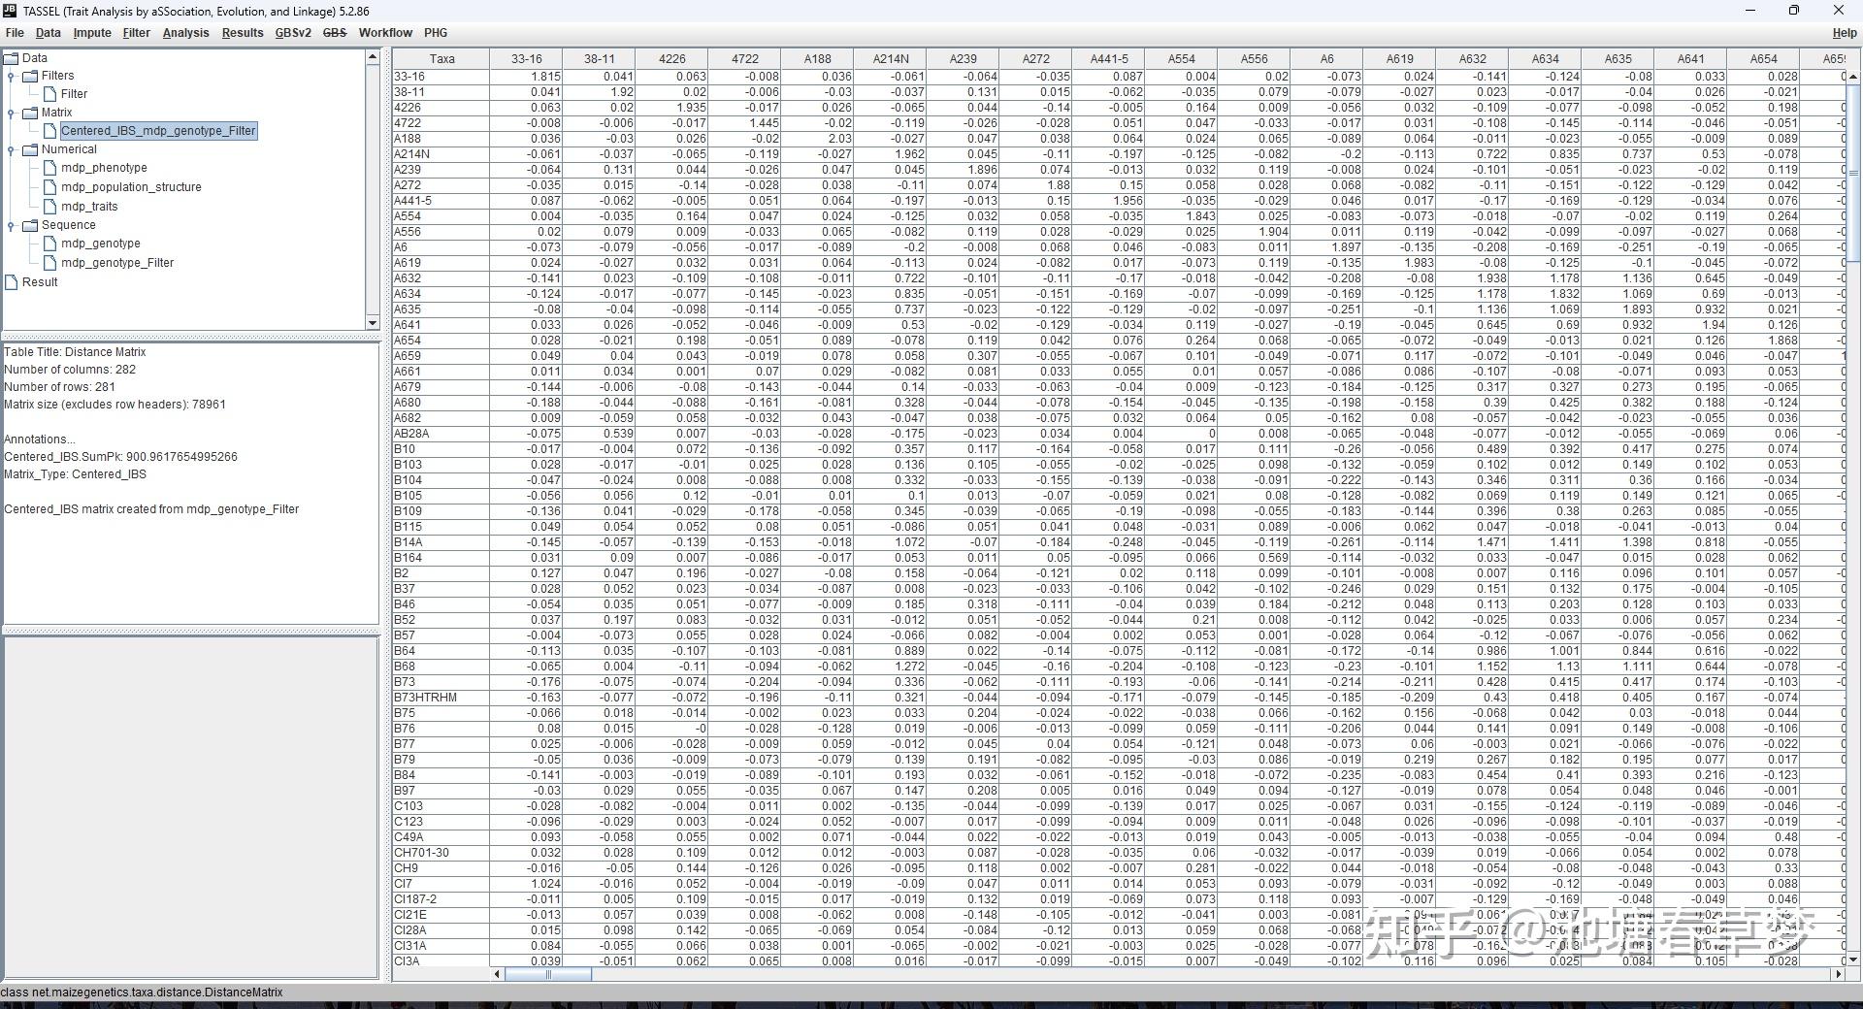Open the Impute menu

pyautogui.click(x=92, y=32)
